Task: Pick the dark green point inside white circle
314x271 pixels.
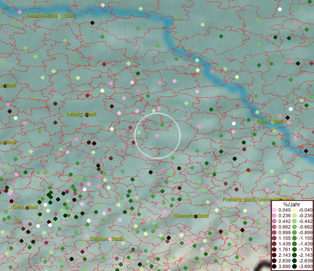Action: click(162, 125)
